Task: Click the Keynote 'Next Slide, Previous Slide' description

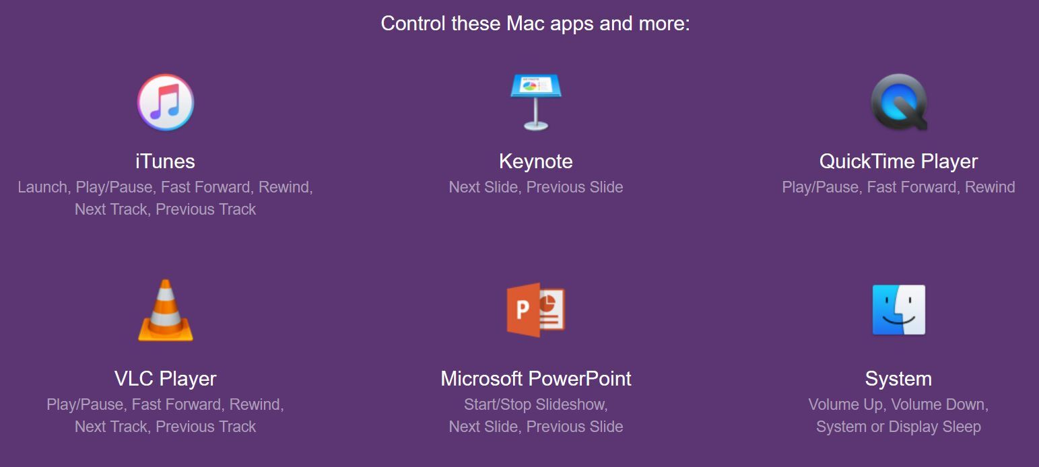Action: point(535,187)
